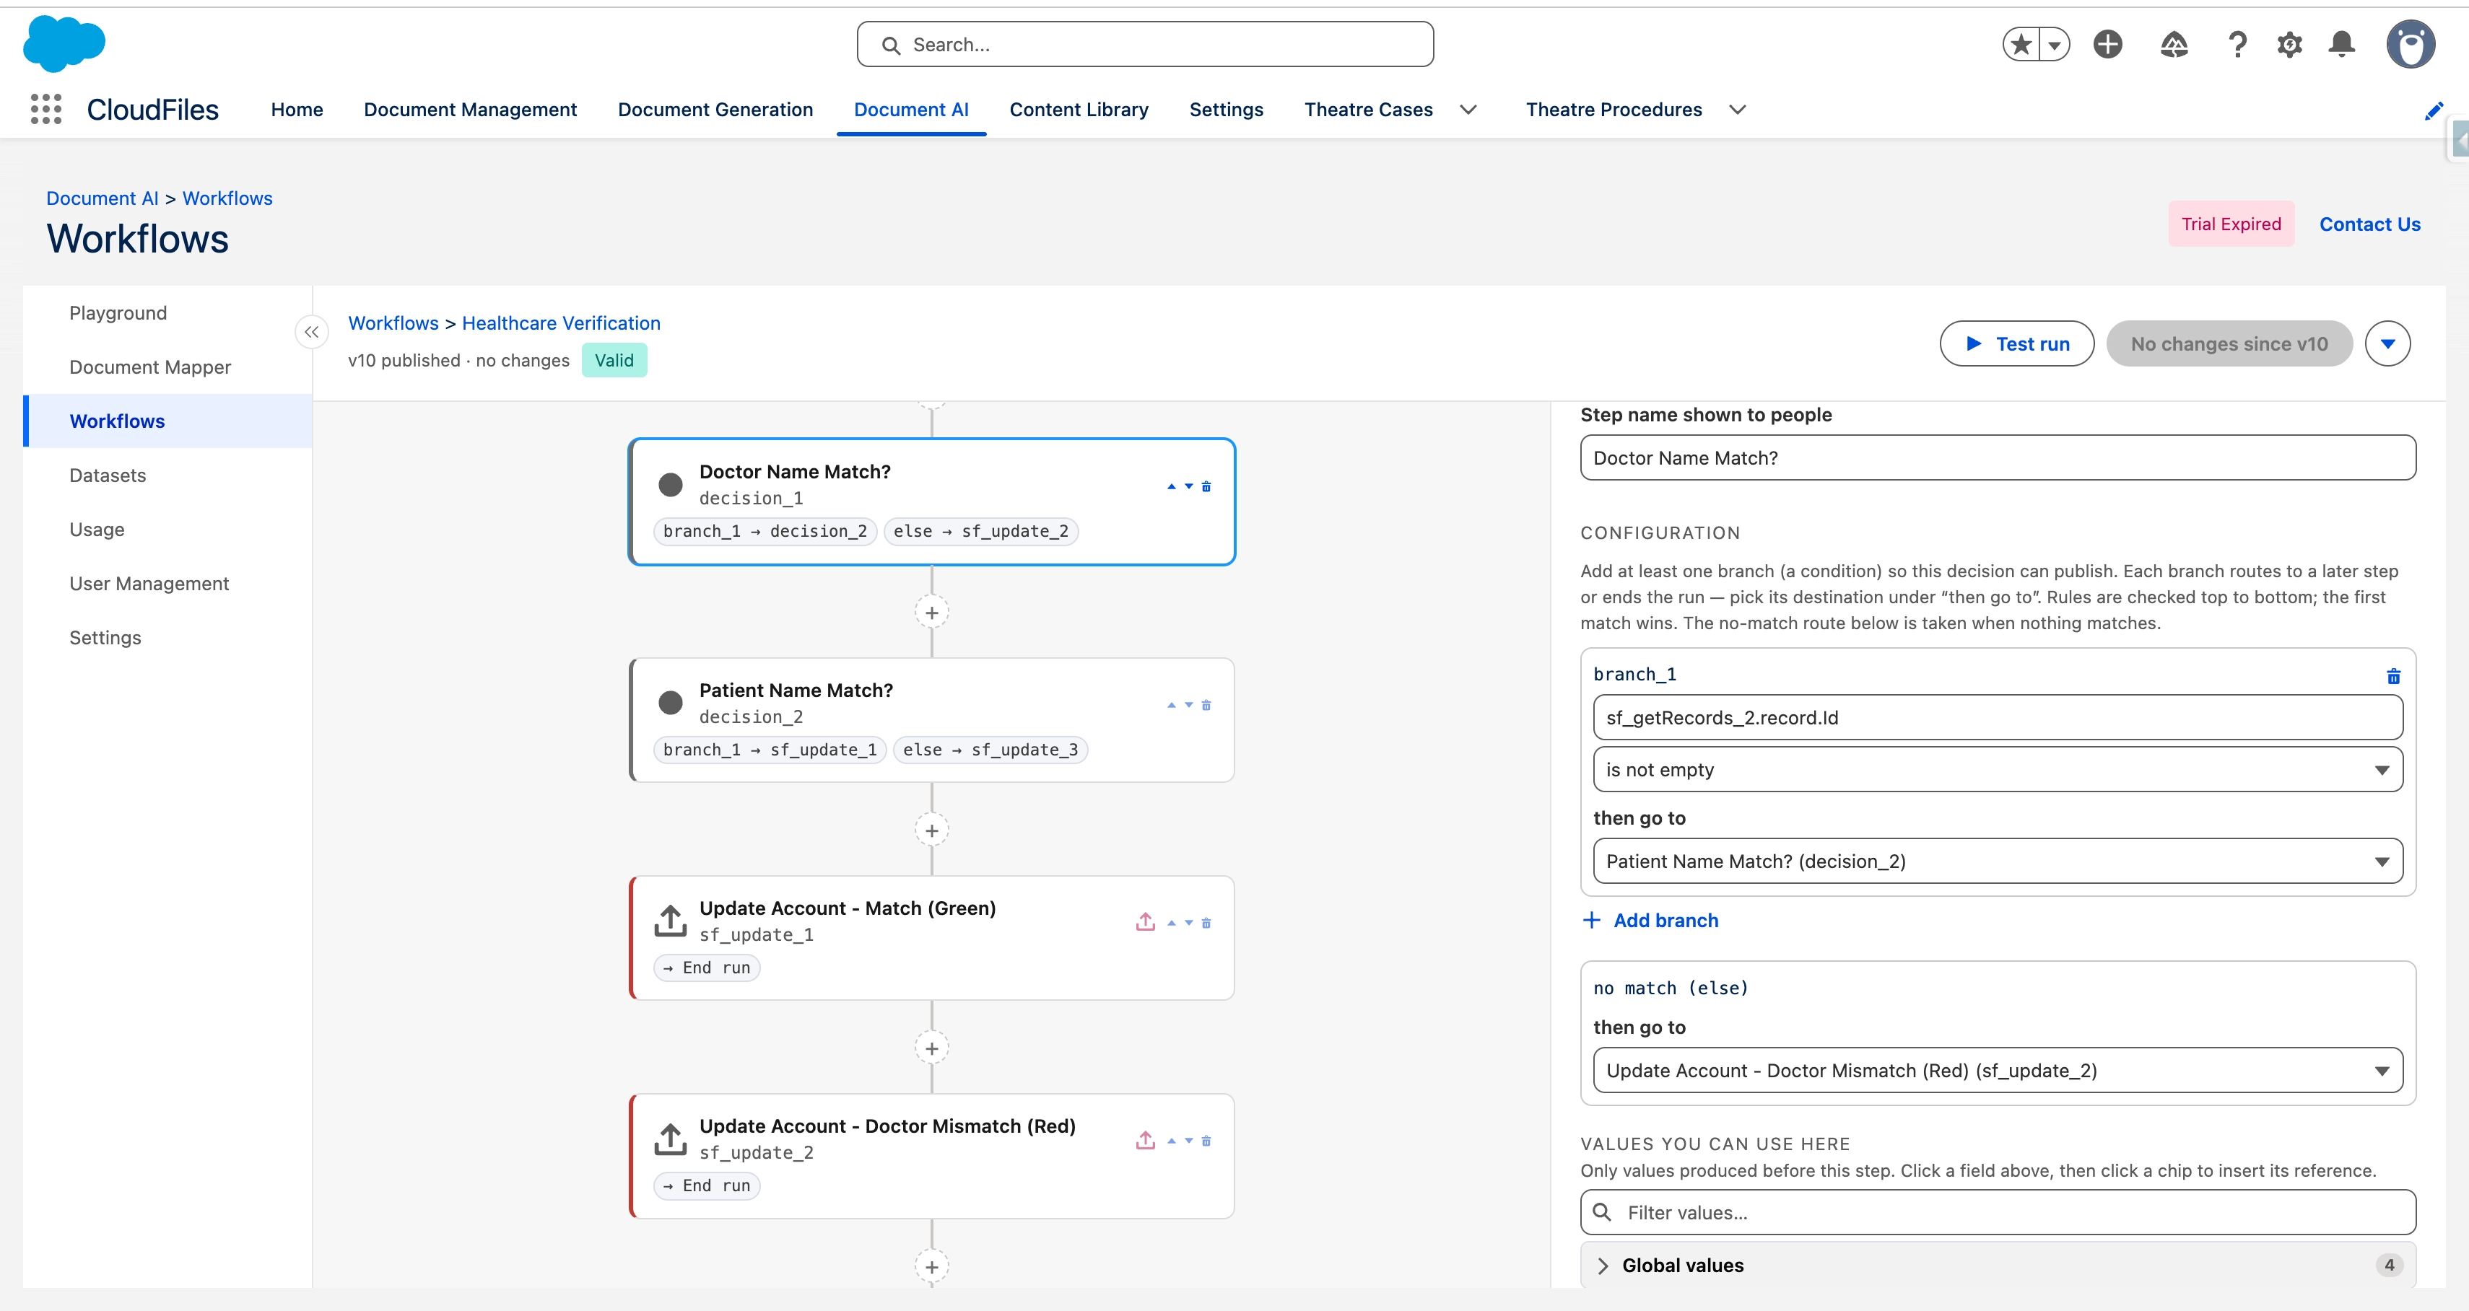2469x1311 pixels.
Task: Select User Management in the sidebar
Action: (167, 583)
